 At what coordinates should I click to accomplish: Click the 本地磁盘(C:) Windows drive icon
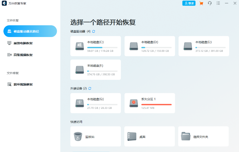click(x=80, y=46)
